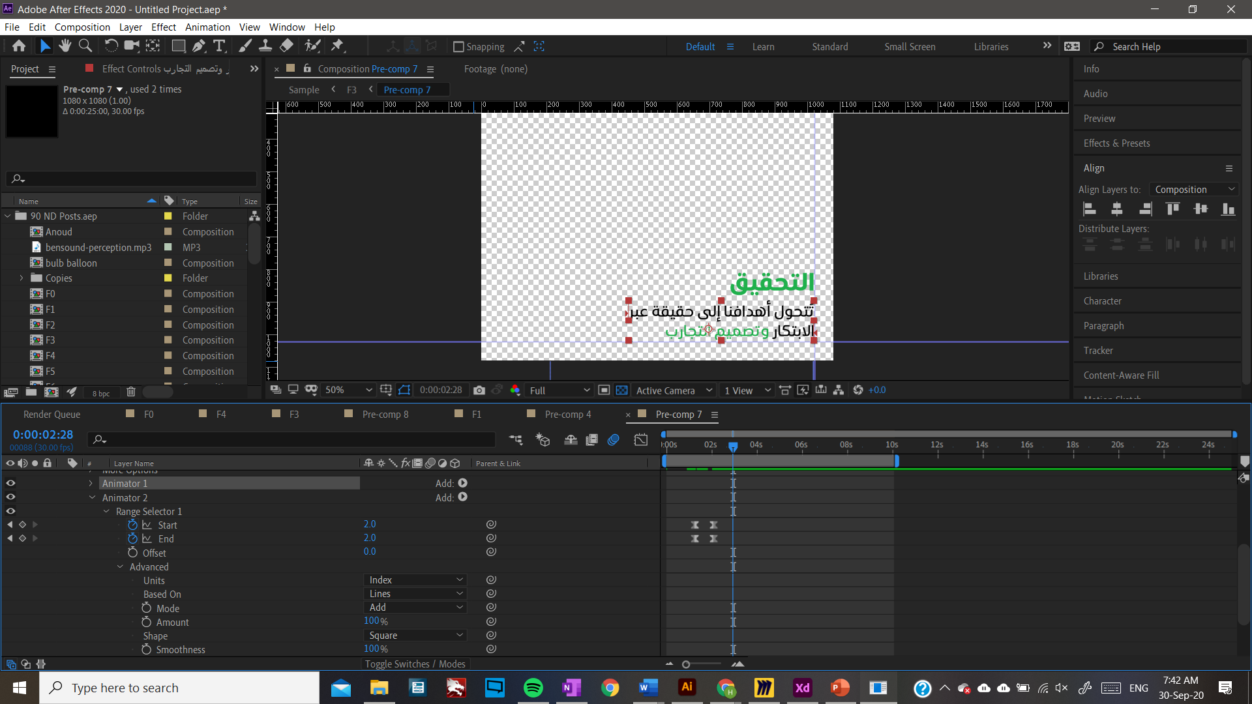Enable motion blur icon in timeline
The width and height of the screenshot is (1252, 704).
(613, 440)
